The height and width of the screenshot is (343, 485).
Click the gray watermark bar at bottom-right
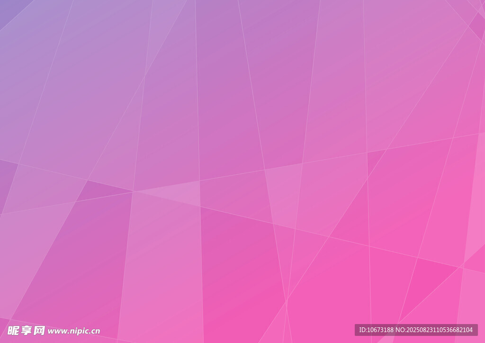(416, 330)
